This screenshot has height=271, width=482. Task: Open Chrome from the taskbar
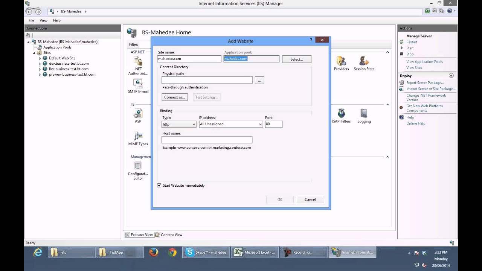point(172,252)
